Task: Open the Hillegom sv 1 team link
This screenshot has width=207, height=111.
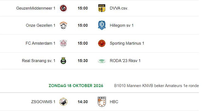Action: (121, 25)
